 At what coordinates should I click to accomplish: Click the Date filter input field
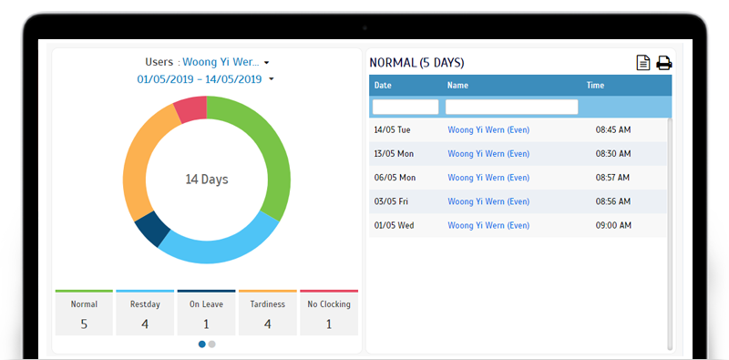pyautogui.click(x=406, y=107)
